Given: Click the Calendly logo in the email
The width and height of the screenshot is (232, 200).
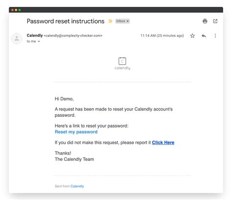Looking at the screenshot, I should (x=122, y=64).
